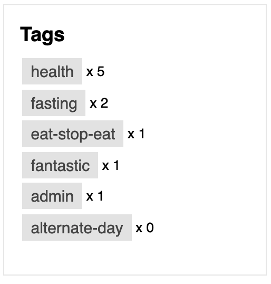View questions tagged eat-stop-eat
The height and width of the screenshot is (284, 271).
(73, 134)
